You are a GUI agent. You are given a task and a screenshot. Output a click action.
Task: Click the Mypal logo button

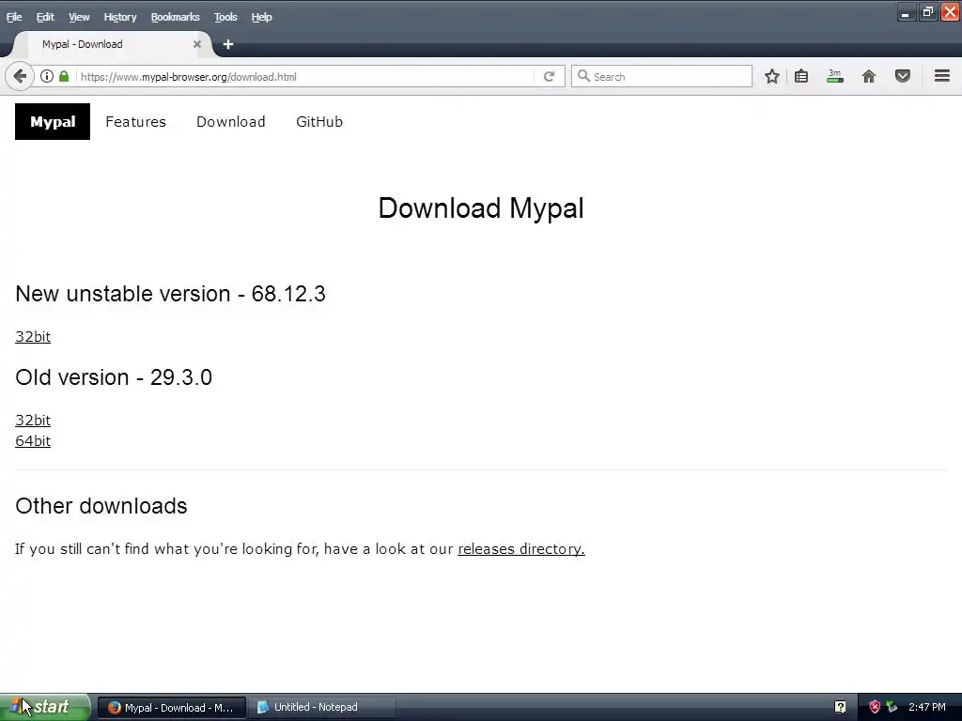53,121
